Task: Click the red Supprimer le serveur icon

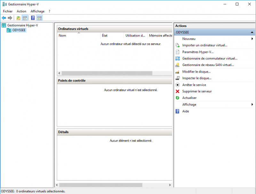Action: click(x=178, y=91)
